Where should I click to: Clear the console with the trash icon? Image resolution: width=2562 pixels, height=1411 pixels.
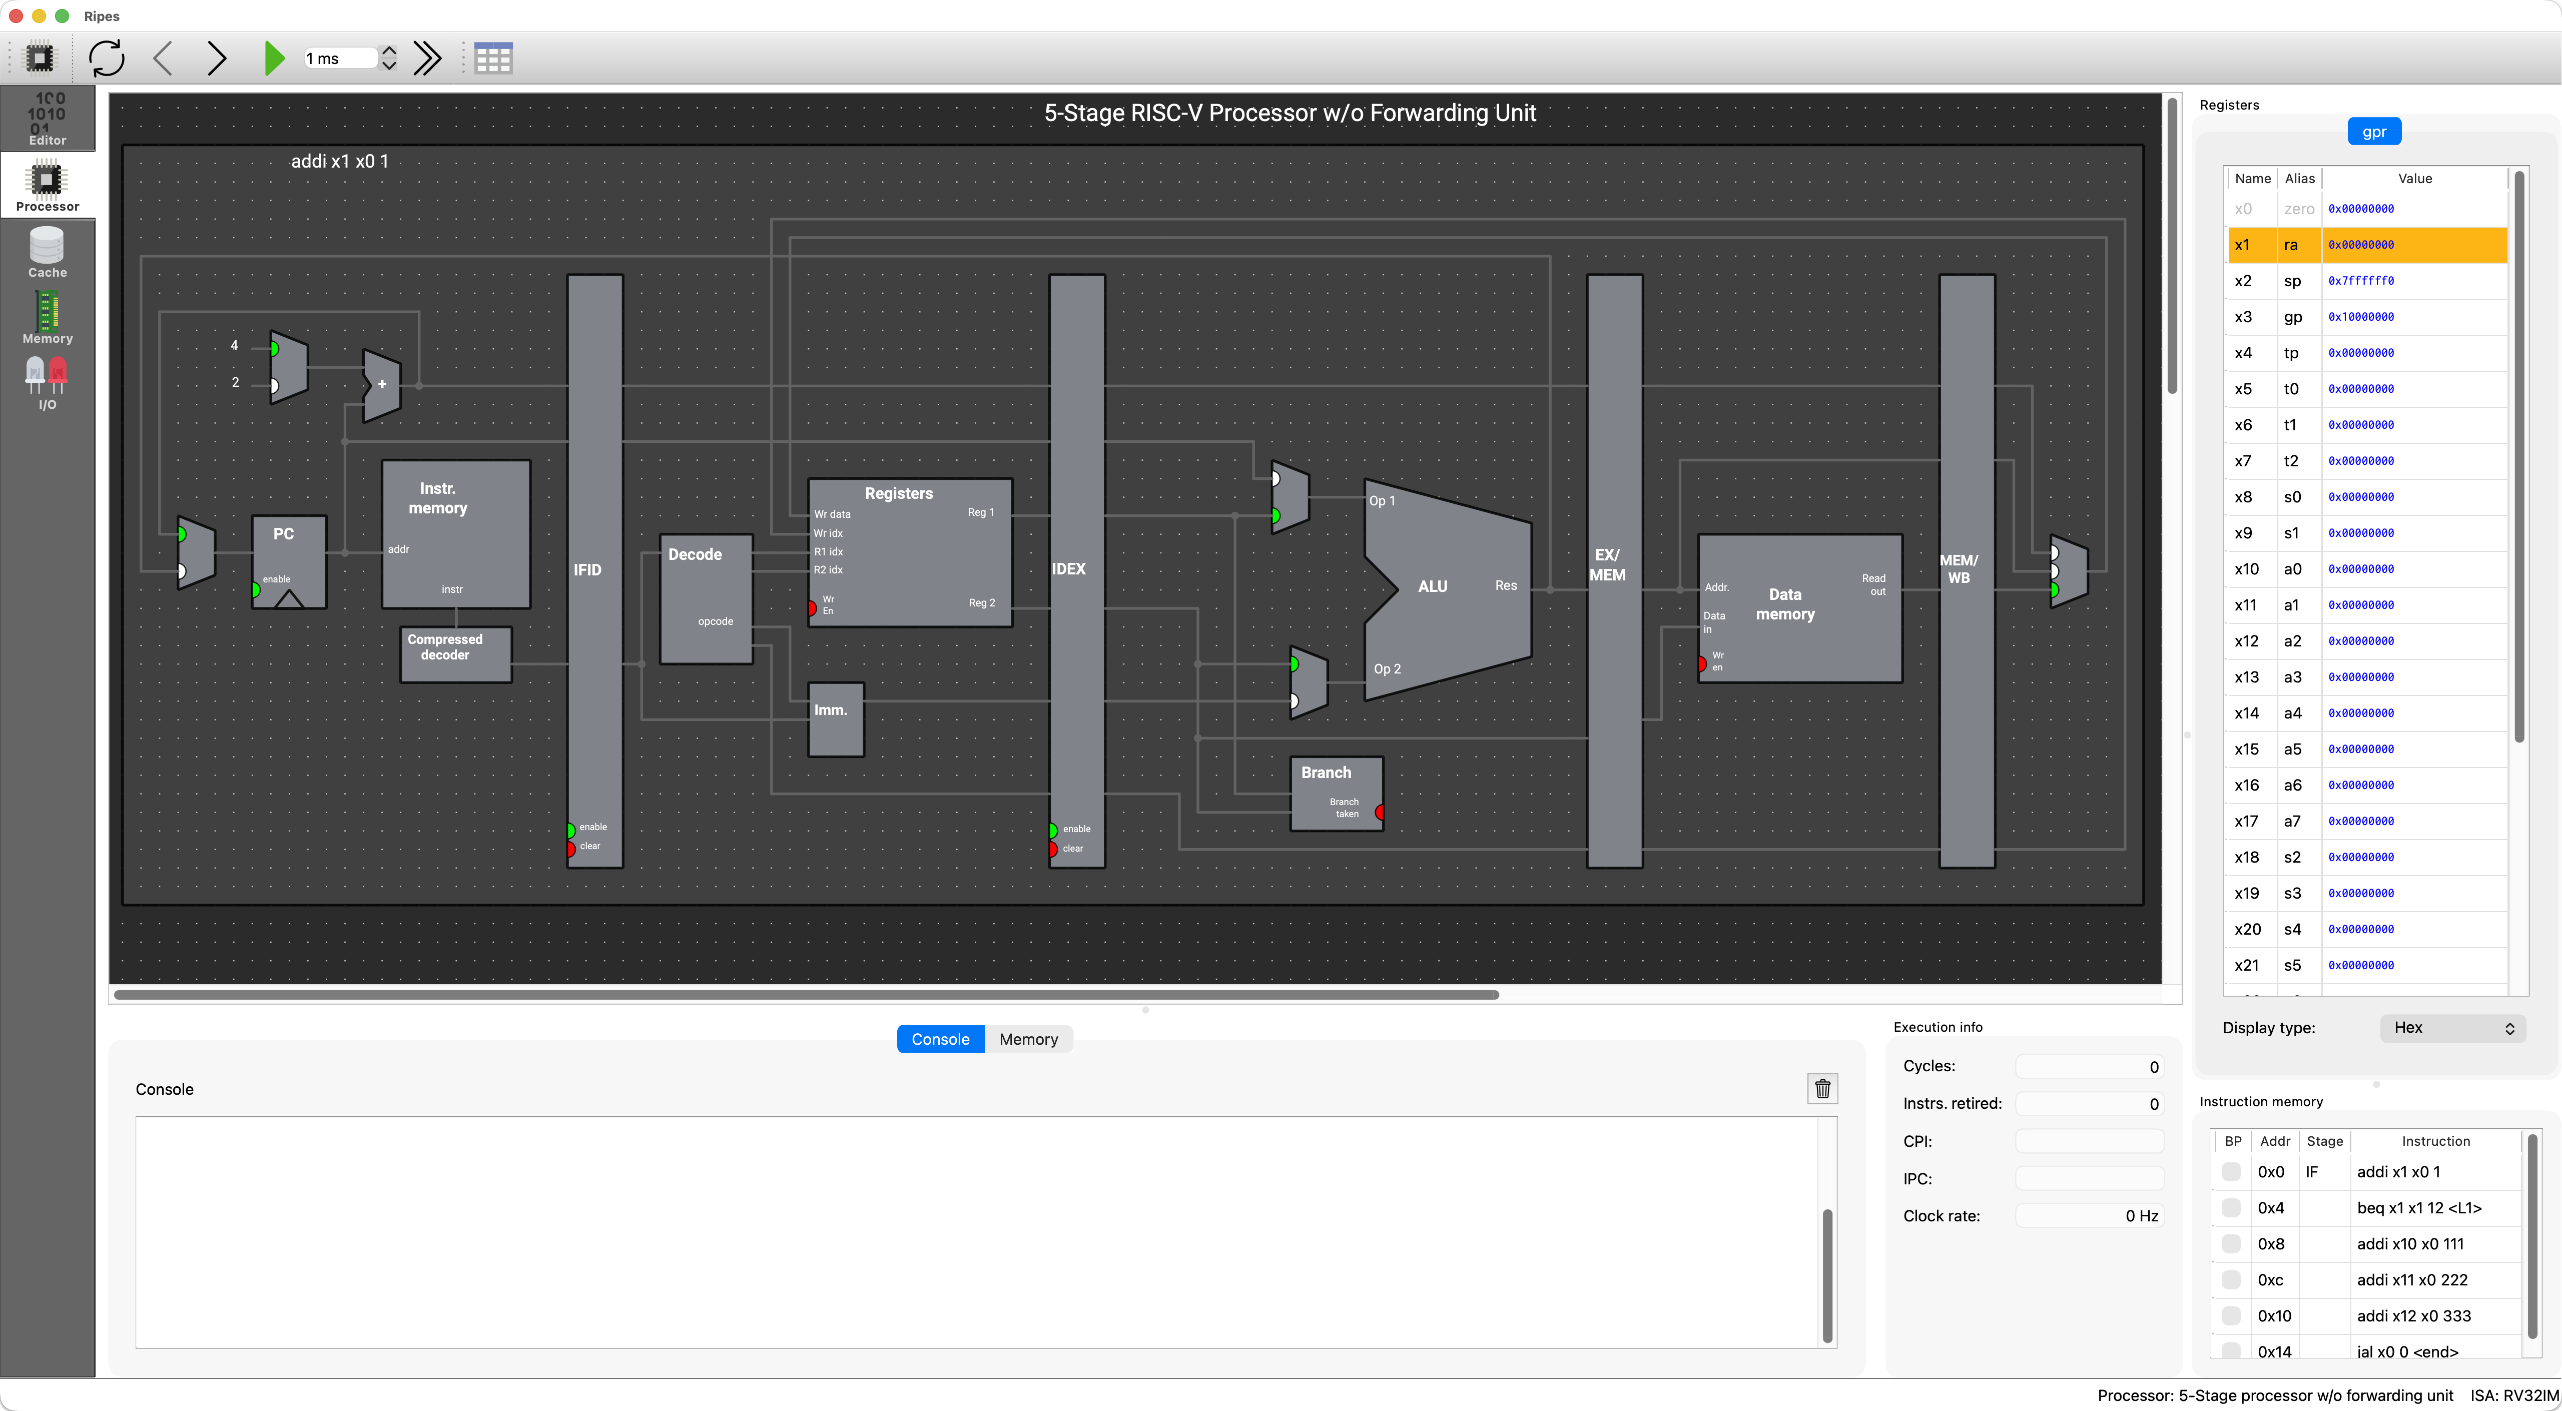tap(1822, 1089)
